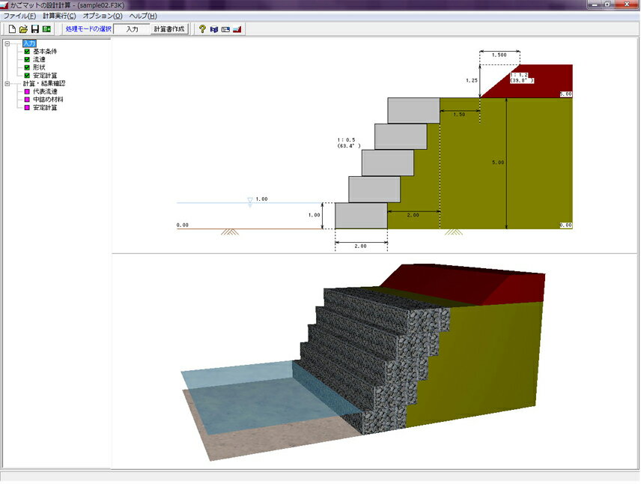Collapse the 入力 tree node
Screen dimensions: 641x484
coord(7,43)
